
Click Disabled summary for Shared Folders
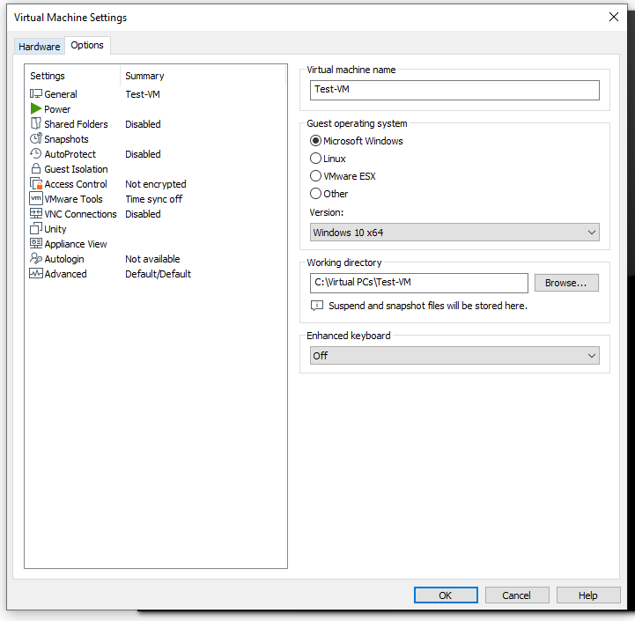(143, 124)
